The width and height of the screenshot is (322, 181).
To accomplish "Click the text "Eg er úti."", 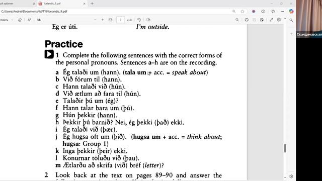I will point(65,27).
